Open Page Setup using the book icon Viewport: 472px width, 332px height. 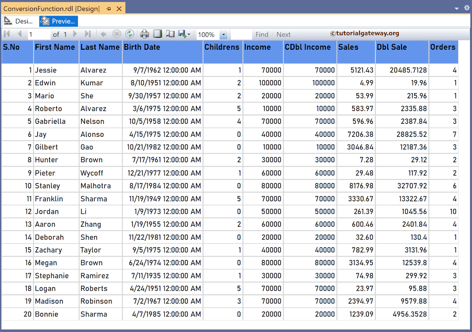point(170,34)
